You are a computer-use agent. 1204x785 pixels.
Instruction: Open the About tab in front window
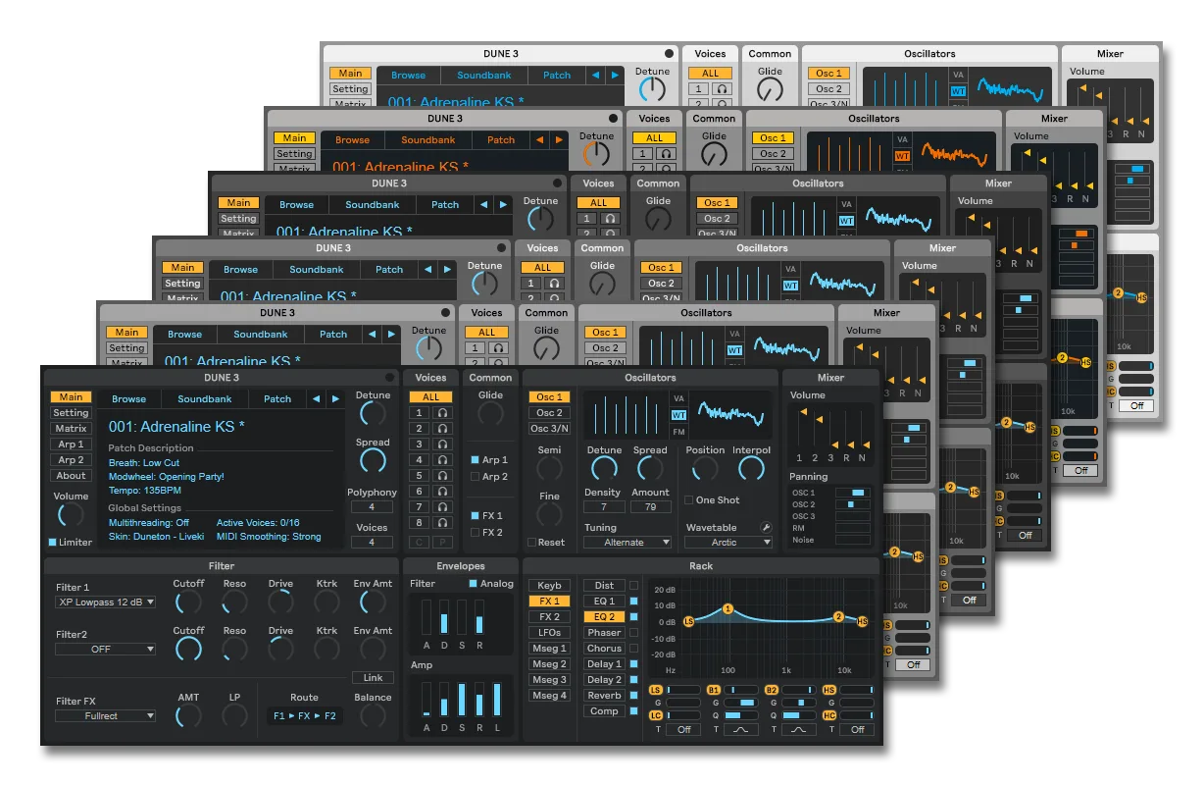(x=71, y=476)
